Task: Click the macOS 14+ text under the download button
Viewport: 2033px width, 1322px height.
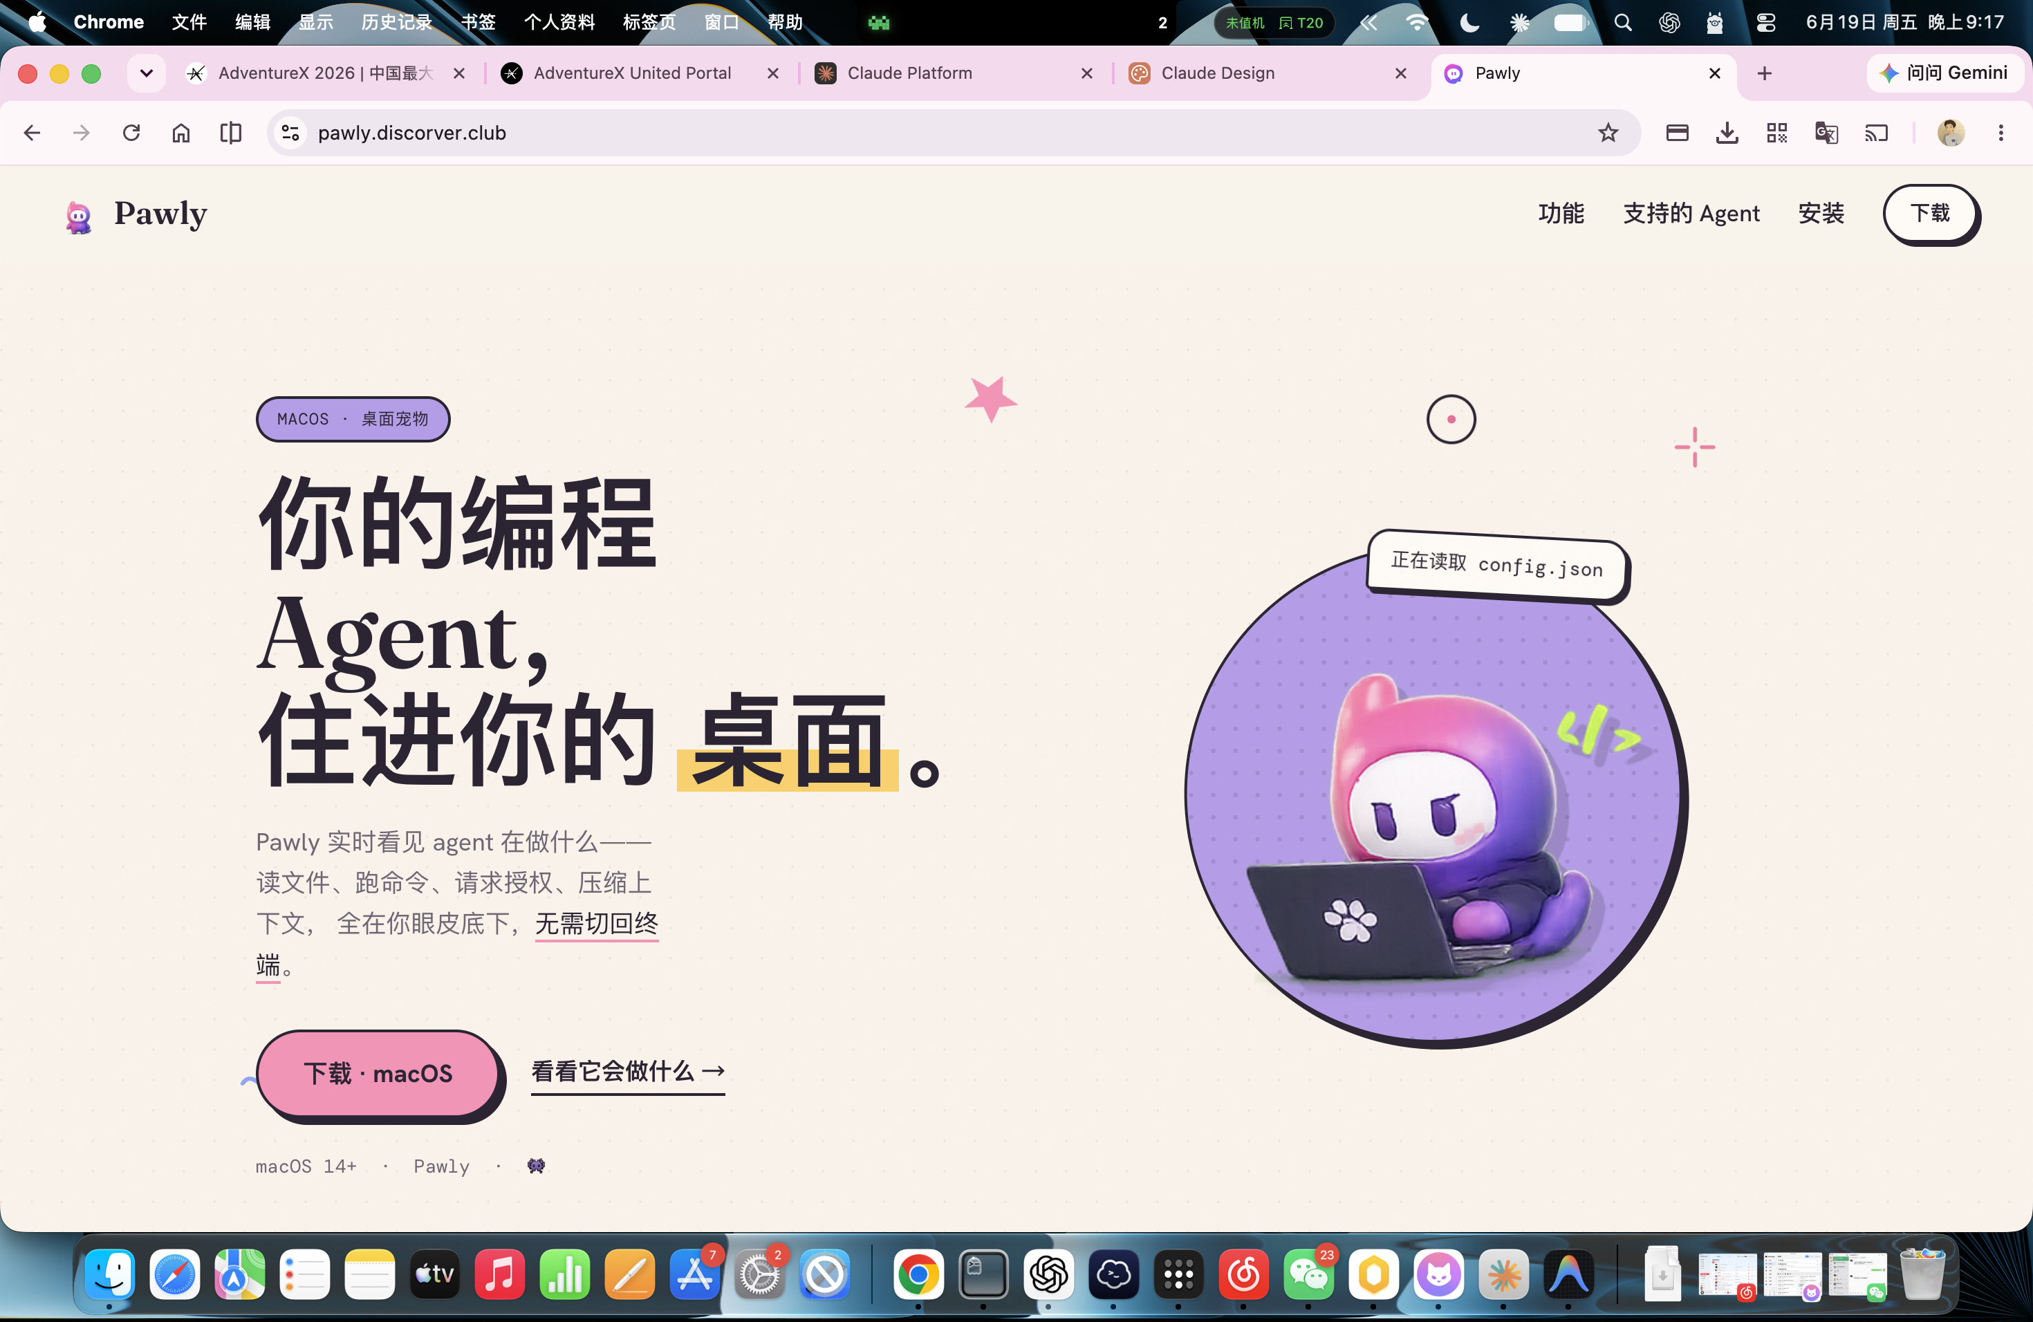Action: coord(306,1166)
